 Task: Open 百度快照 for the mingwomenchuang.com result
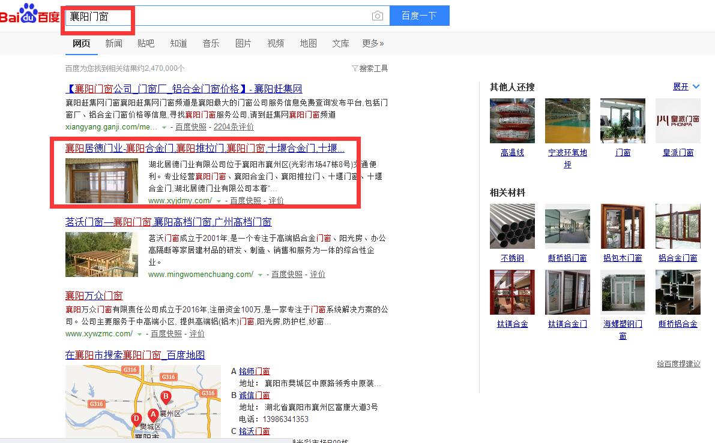[x=287, y=274]
